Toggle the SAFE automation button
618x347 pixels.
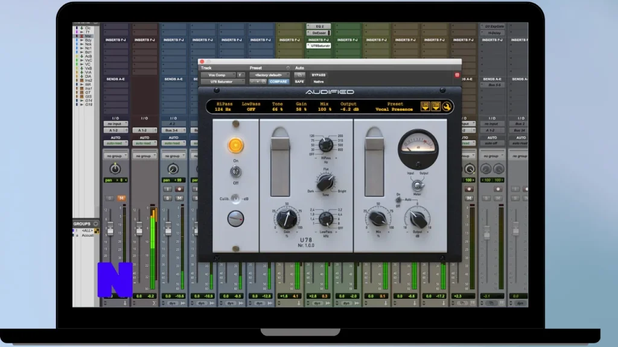point(299,82)
